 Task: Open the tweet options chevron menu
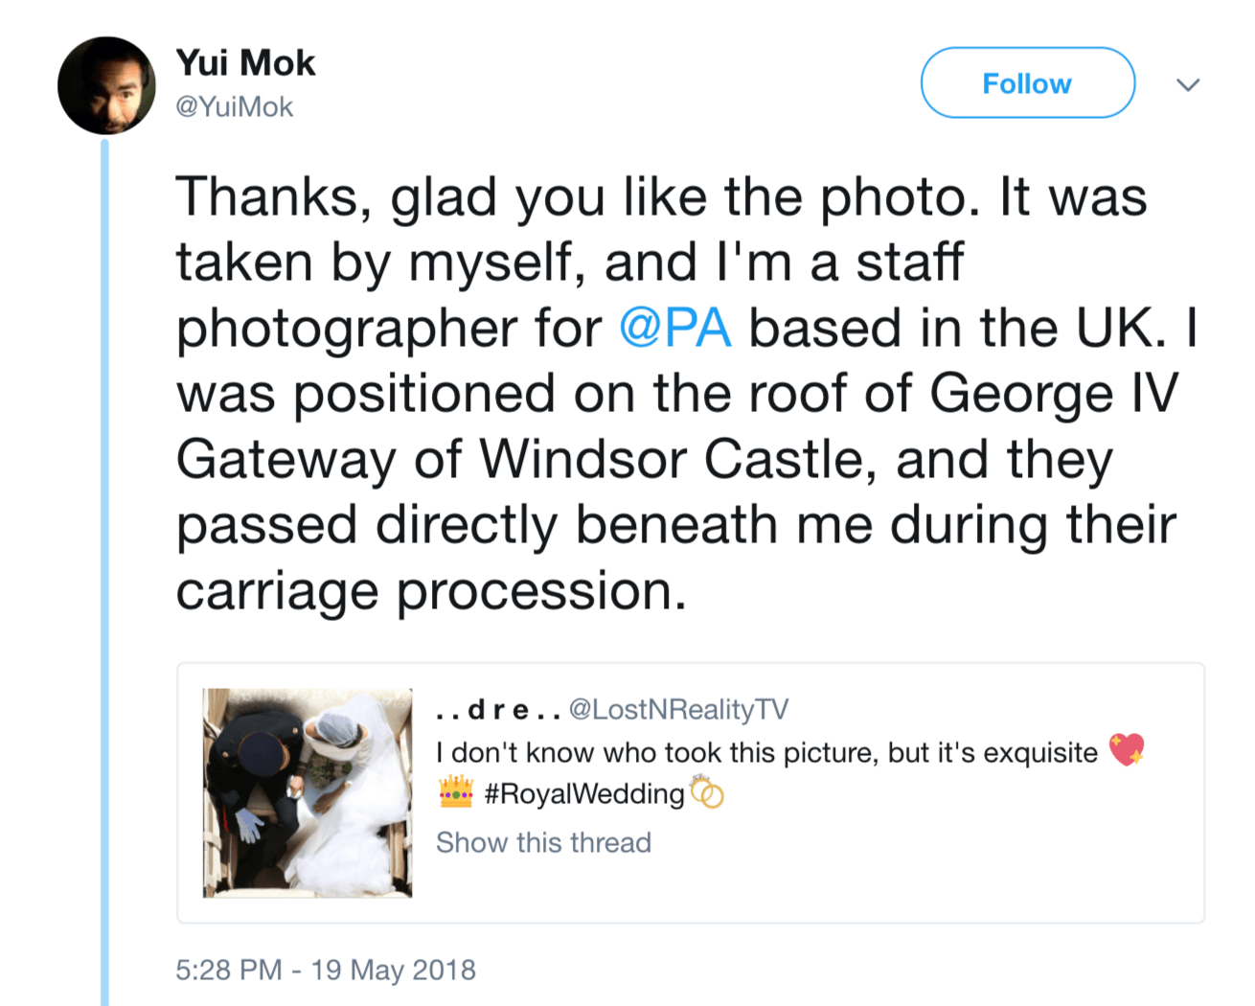1188,84
